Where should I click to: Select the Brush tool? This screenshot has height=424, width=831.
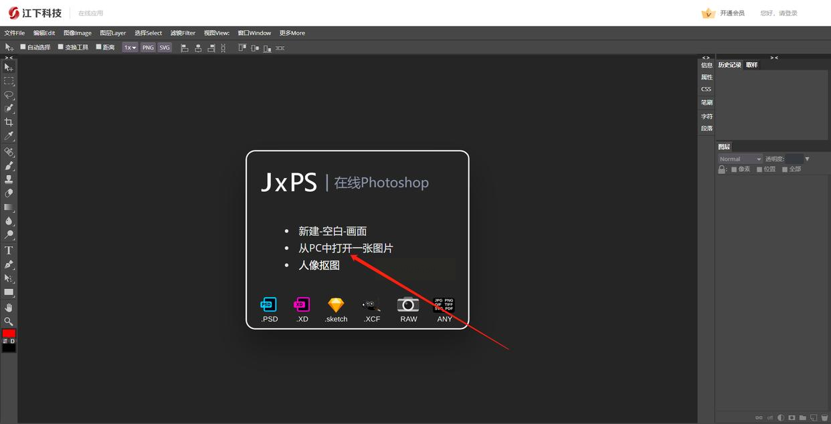9,166
